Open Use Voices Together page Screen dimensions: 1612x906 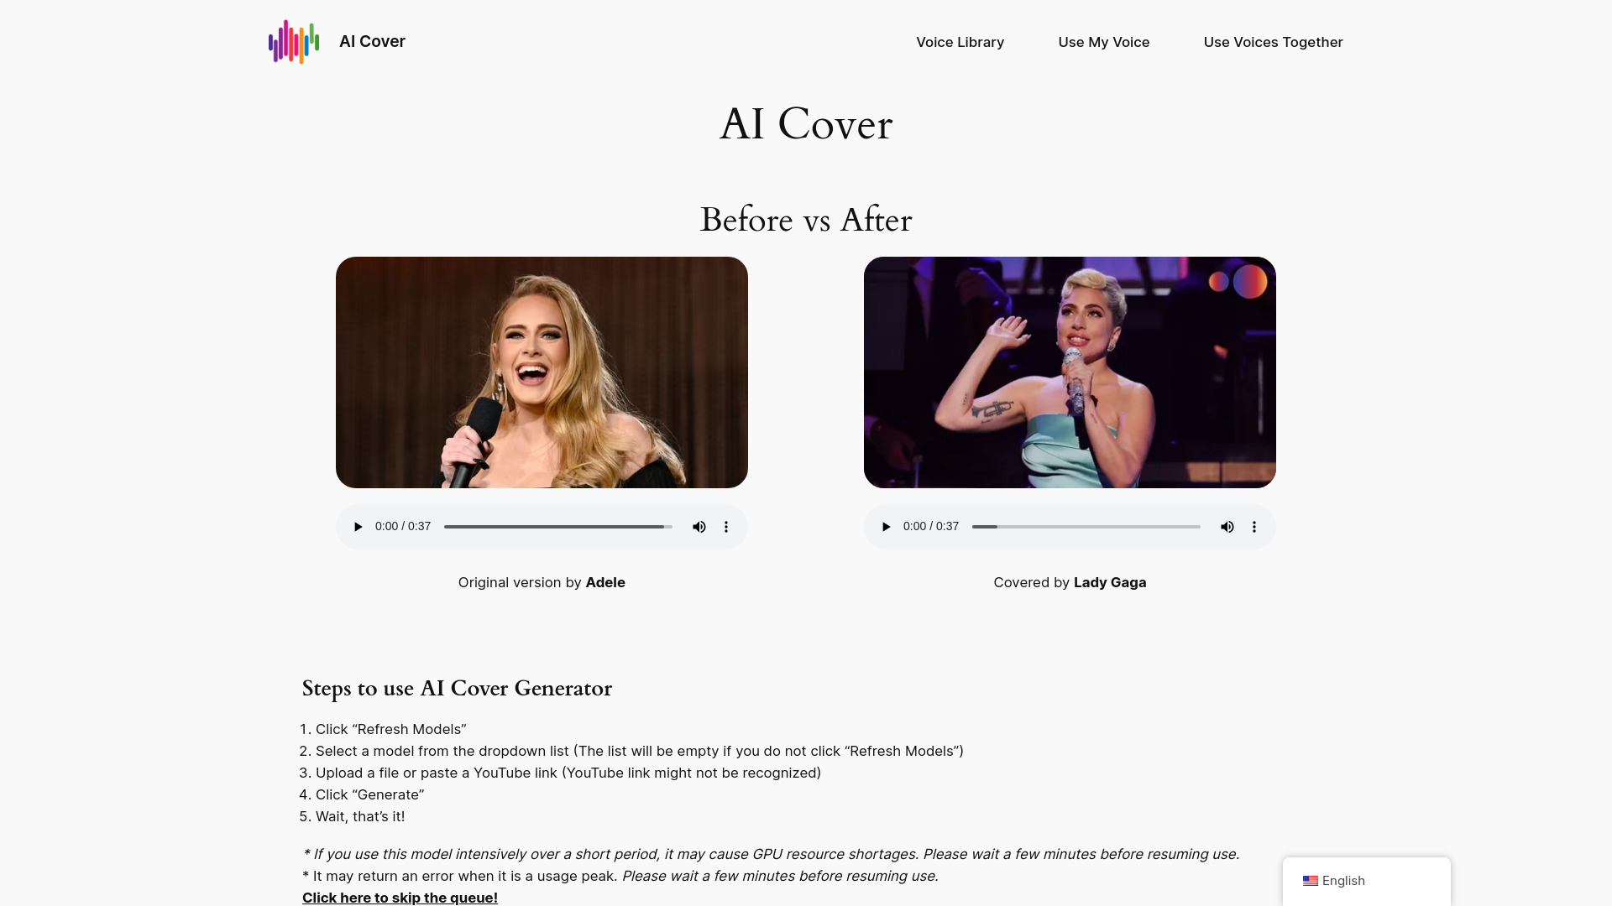click(x=1273, y=41)
